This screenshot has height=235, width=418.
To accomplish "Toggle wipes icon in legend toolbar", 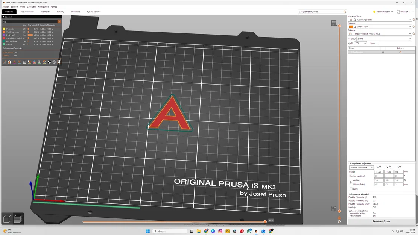I will pyautogui.click(x=9, y=62).
